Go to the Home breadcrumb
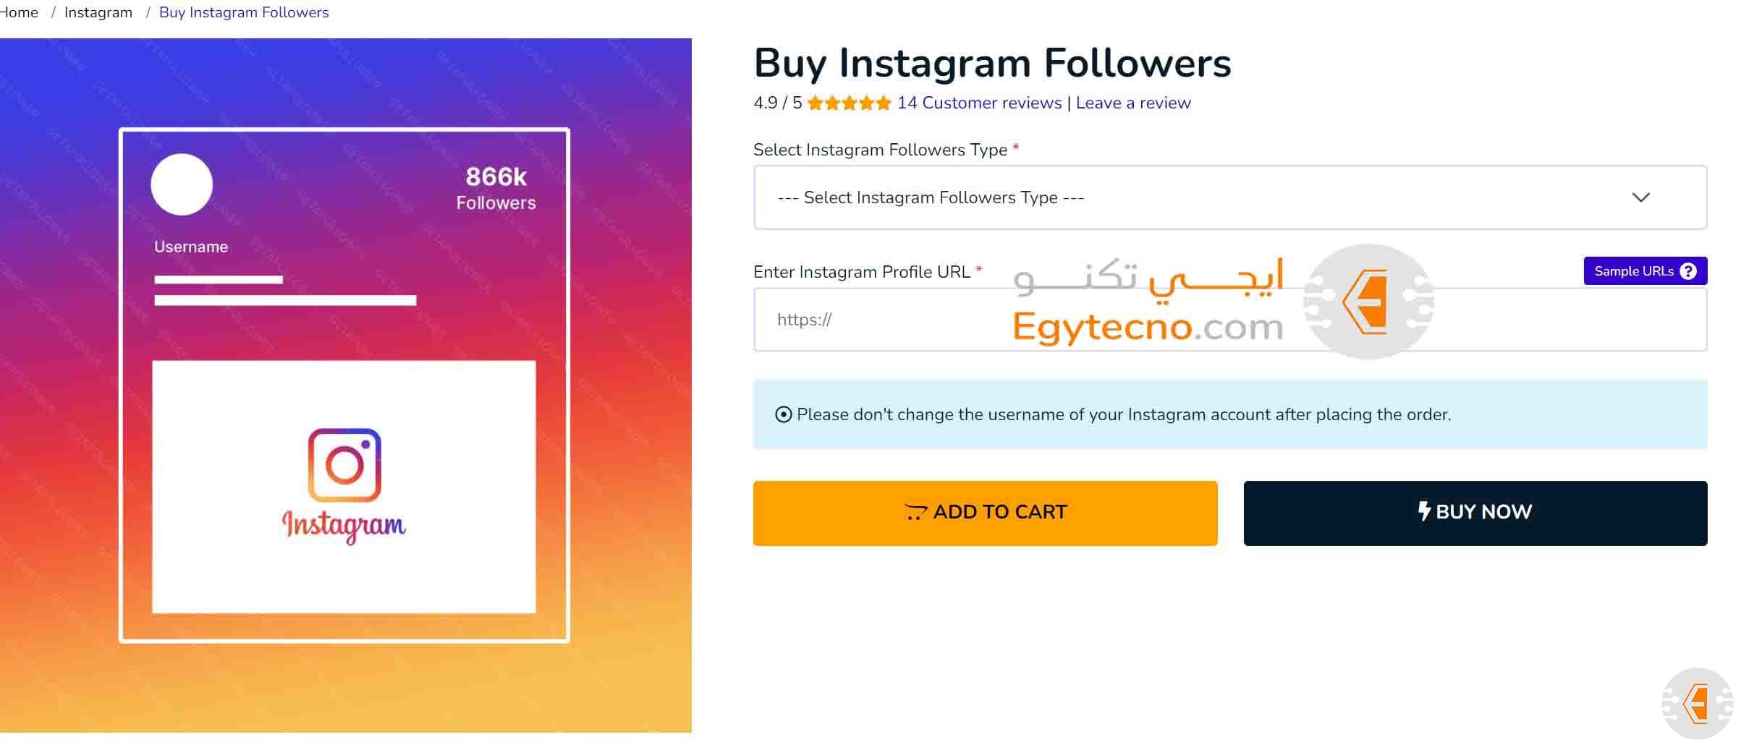 click(x=19, y=12)
